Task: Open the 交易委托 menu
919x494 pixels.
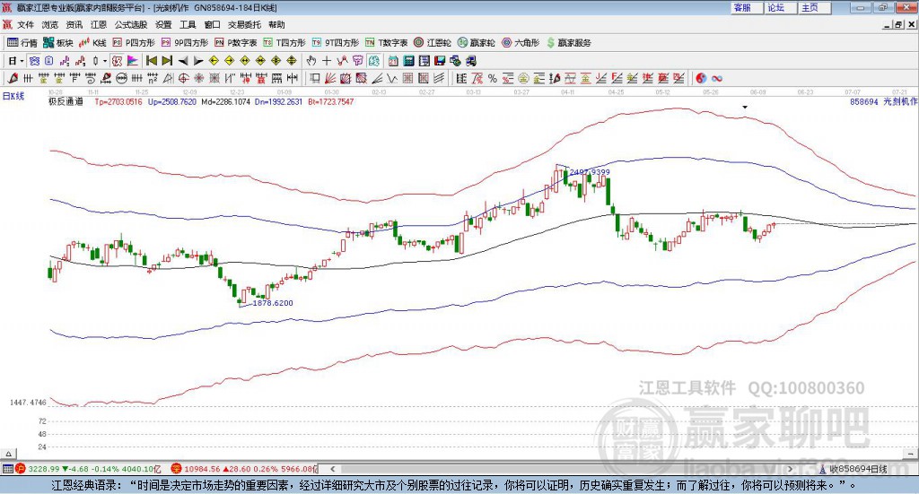Action: point(244,24)
